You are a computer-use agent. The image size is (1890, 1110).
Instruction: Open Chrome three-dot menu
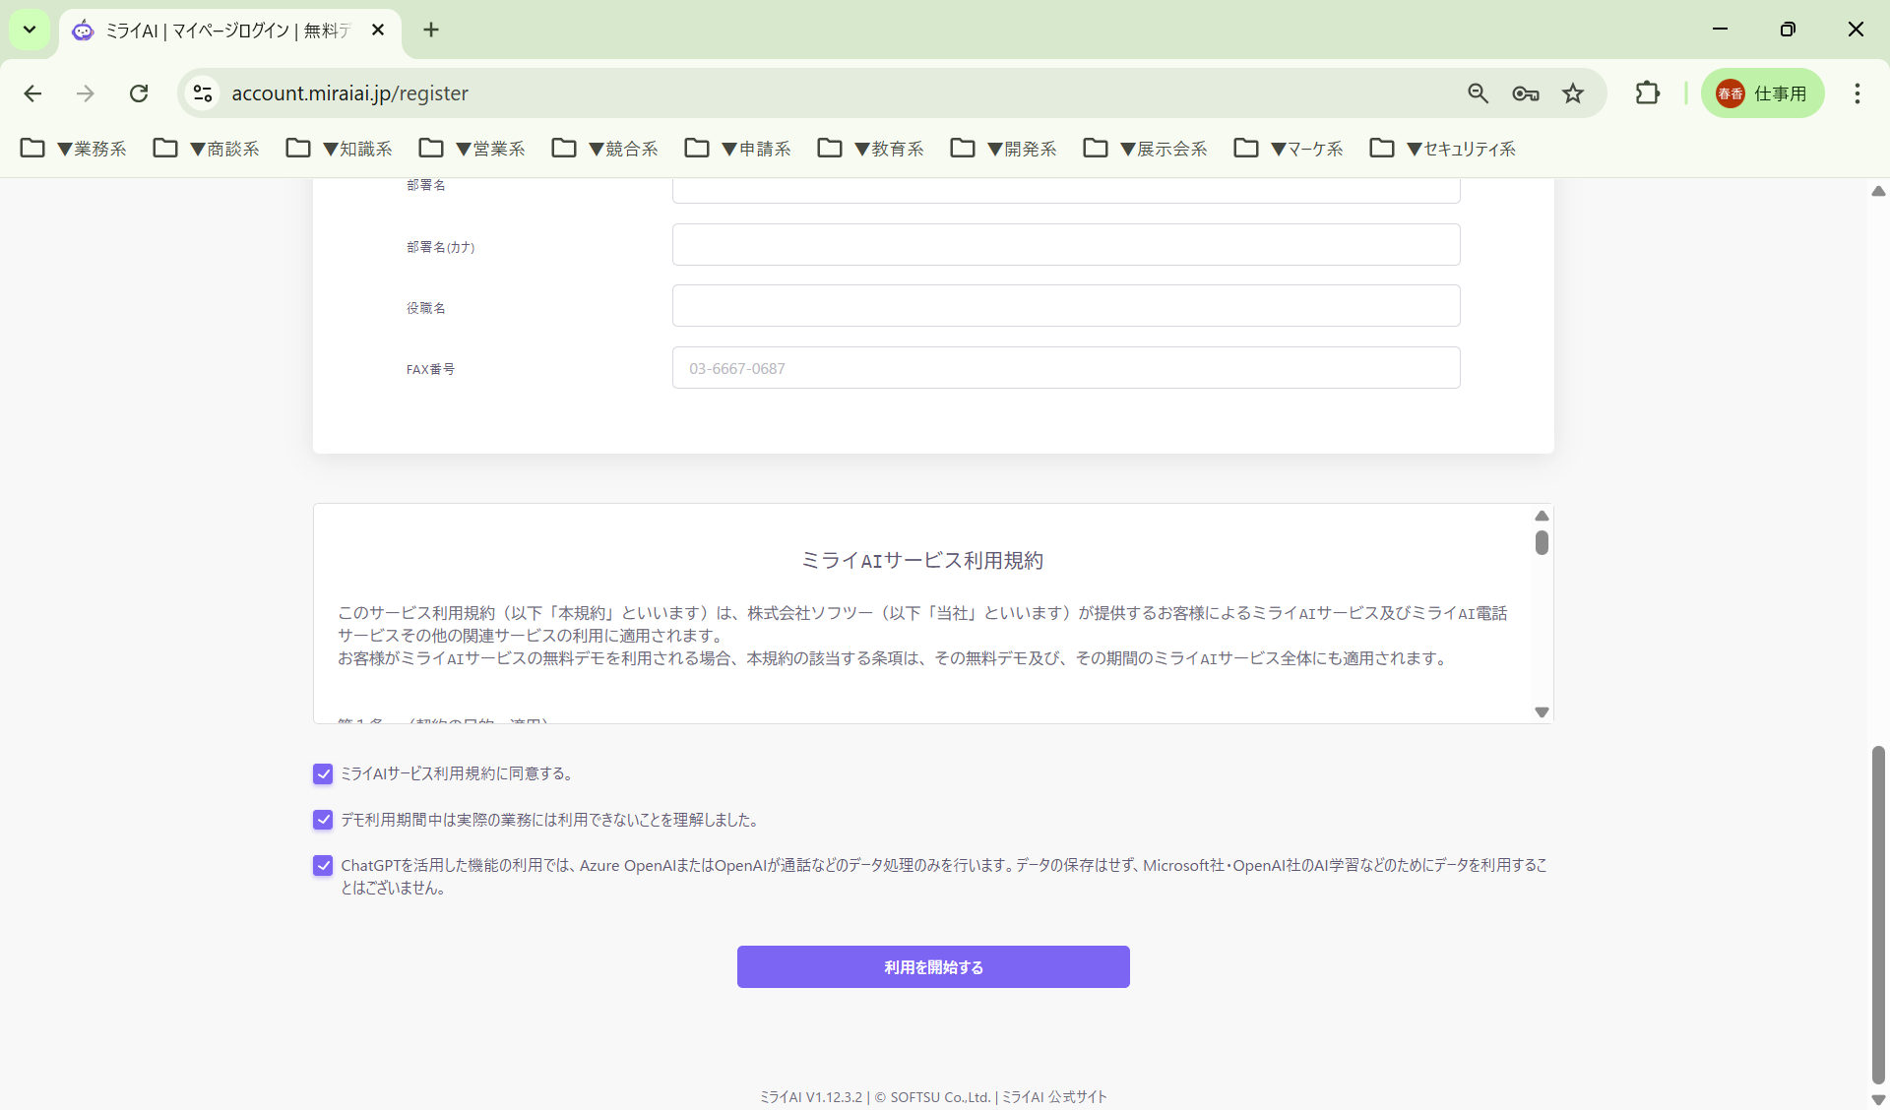[x=1858, y=93]
